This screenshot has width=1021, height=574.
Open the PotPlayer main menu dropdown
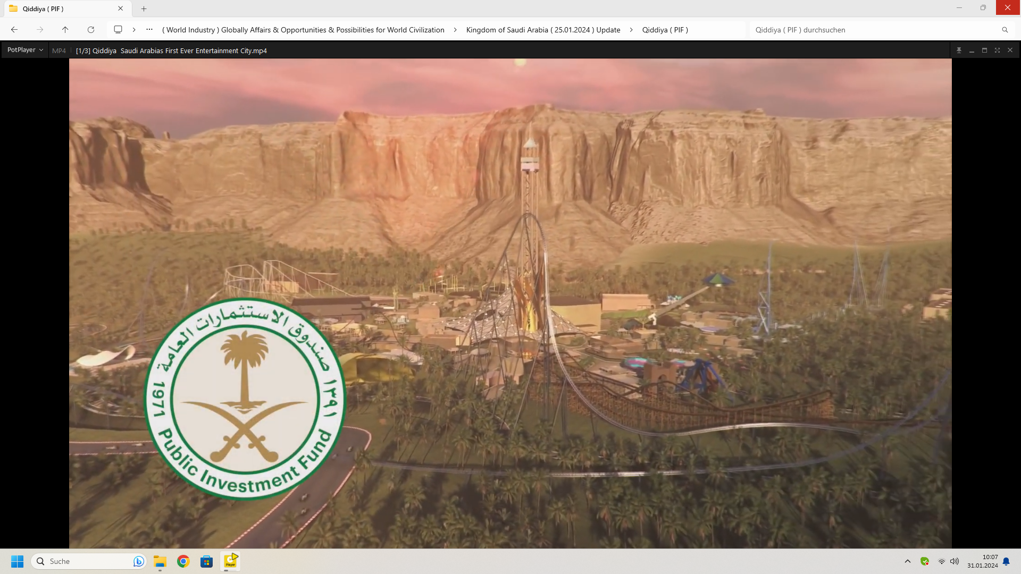pos(25,50)
